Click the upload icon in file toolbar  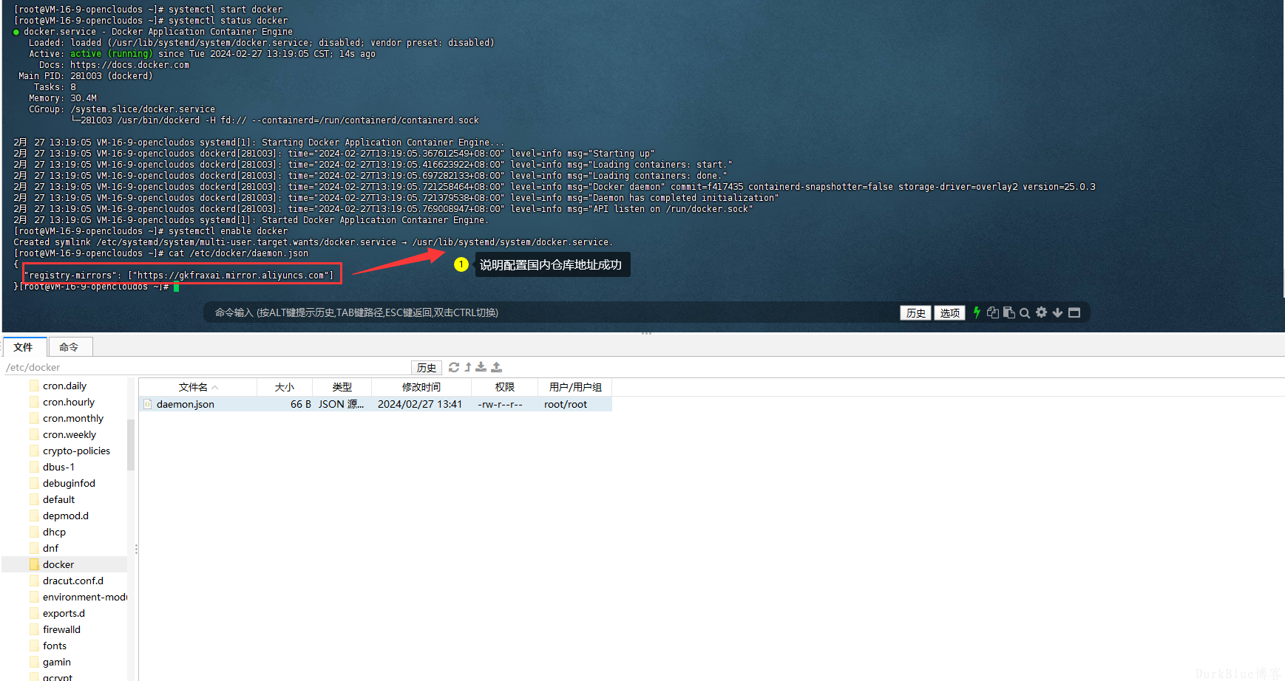pos(496,367)
